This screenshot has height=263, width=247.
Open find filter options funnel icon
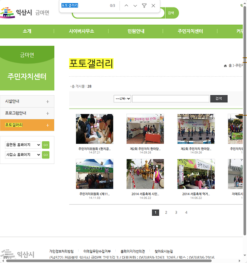click(x=144, y=6)
